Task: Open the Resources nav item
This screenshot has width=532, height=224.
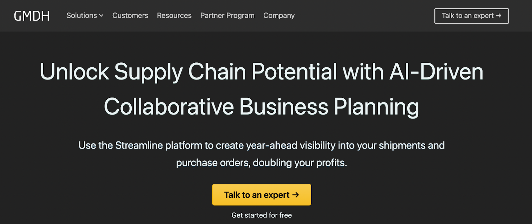Action: [x=174, y=16]
